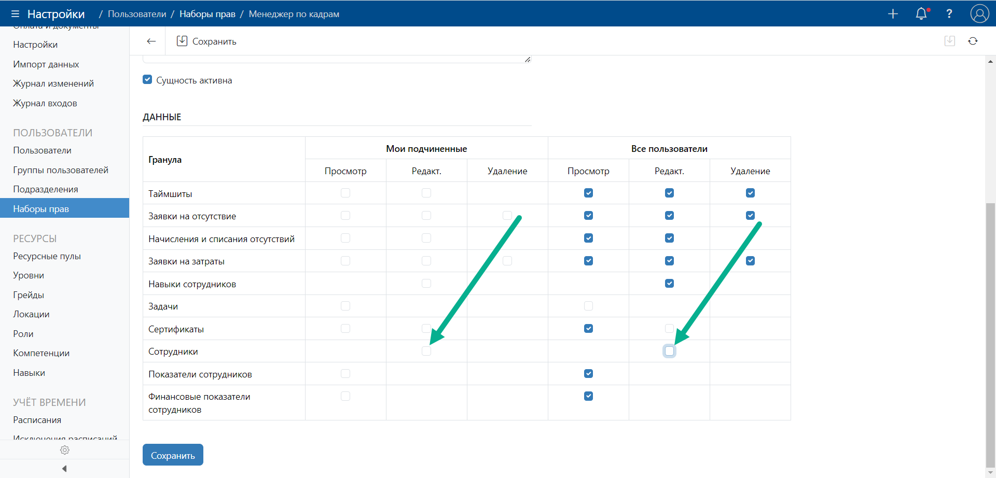
Task: Click the Настройки header title
Action: (56, 14)
